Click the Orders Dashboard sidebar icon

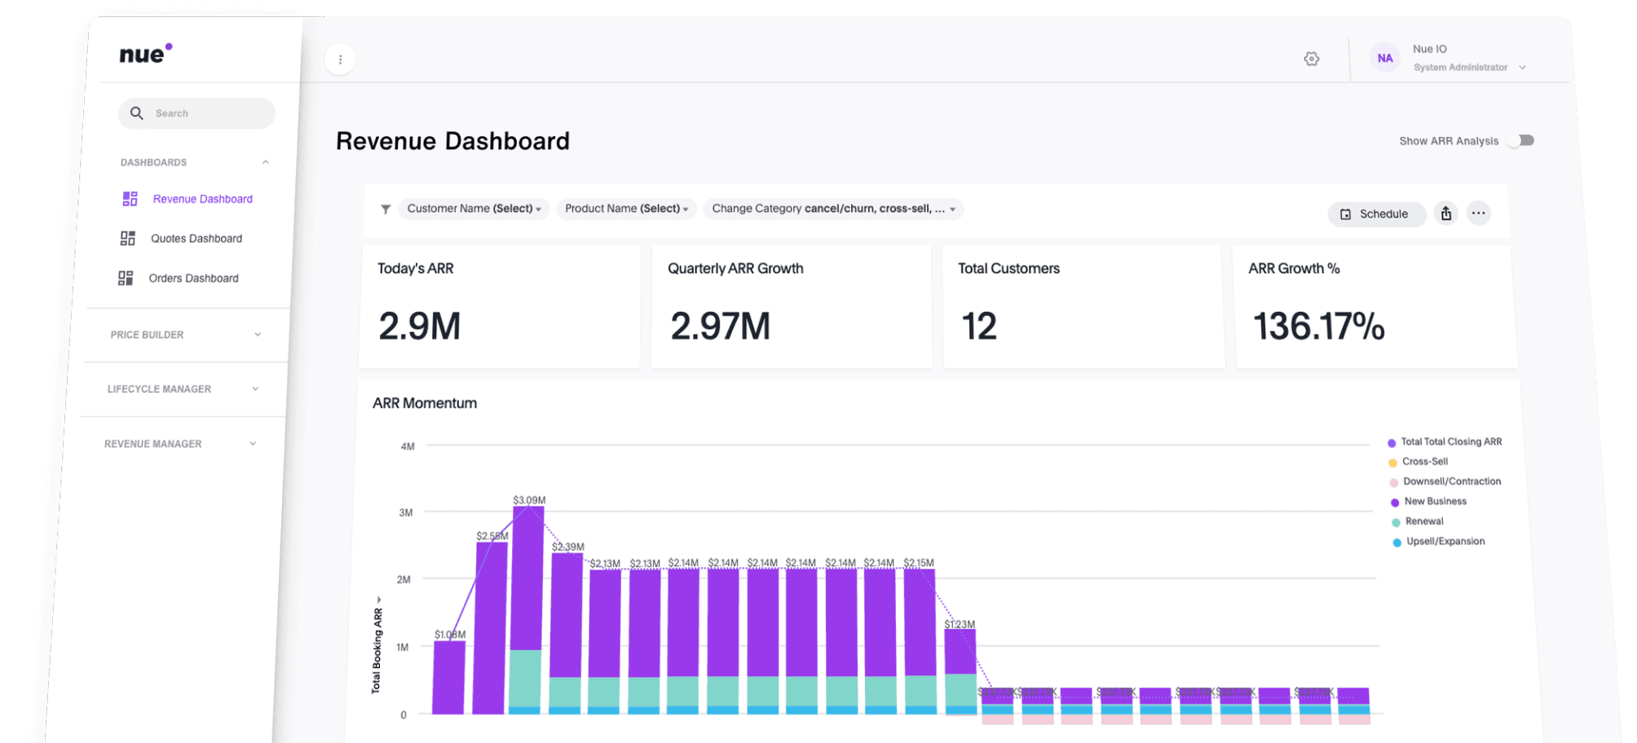tap(126, 279)
